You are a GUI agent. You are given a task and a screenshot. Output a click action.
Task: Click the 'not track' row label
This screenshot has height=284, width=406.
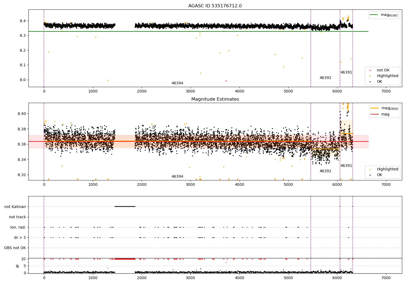tap(17, 217)
